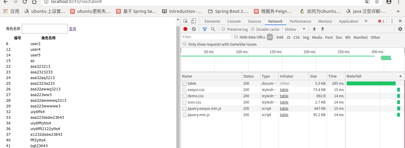Switch to the Elements tab
This screenshot has height=148, width=405.
tap(212, 21)
